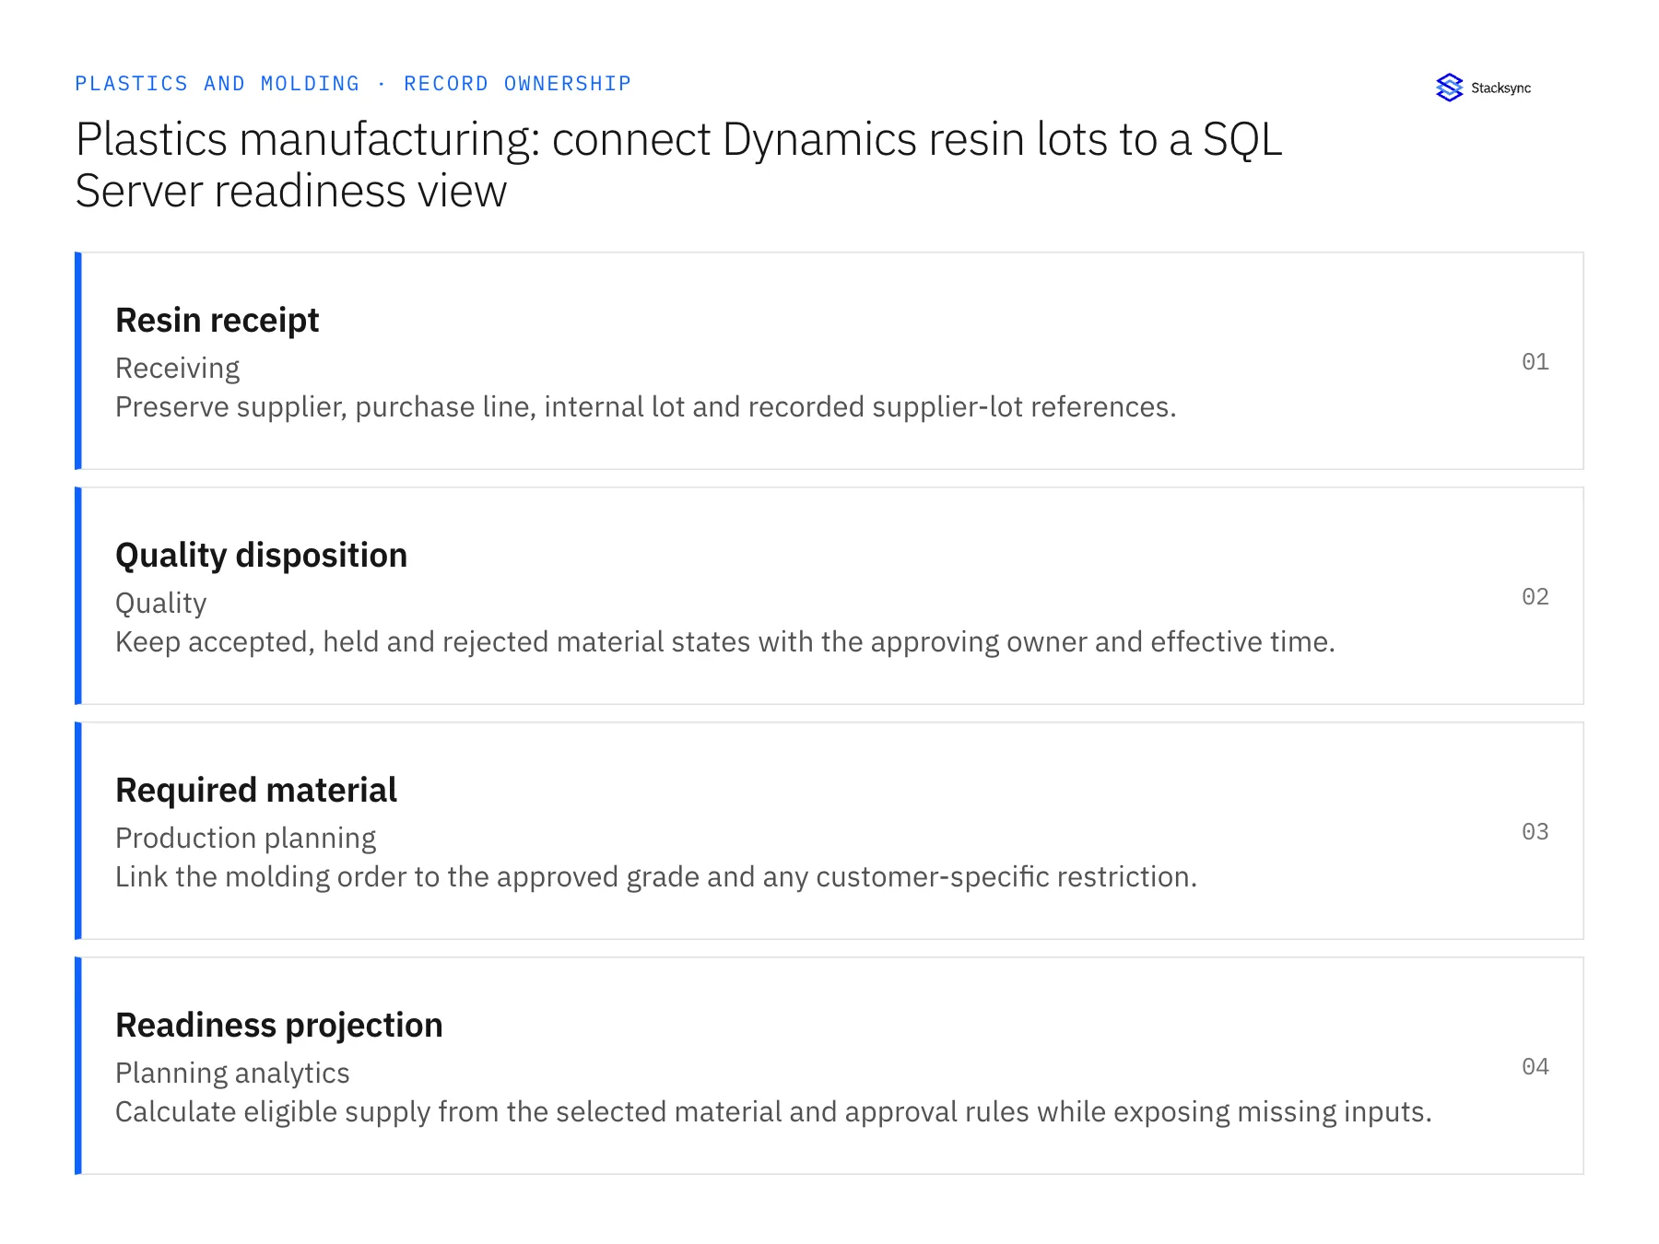Click the Stacksync logo icon

pyautogui.click(x=1449, y=88)
